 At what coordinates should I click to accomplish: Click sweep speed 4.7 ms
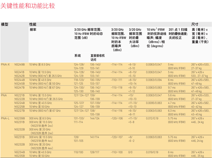click(172, 103)
